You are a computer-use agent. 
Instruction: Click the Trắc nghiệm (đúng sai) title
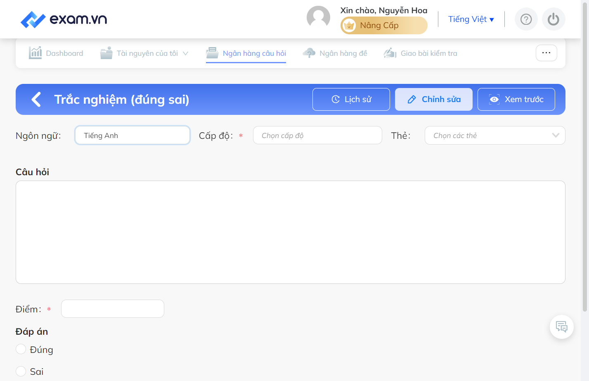[122, 100]
